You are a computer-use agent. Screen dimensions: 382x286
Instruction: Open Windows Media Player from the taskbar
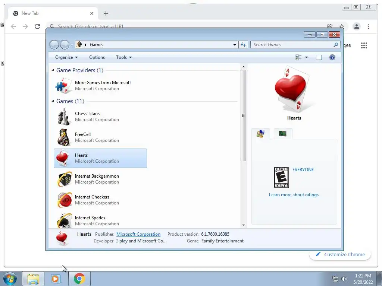(56, 279)
